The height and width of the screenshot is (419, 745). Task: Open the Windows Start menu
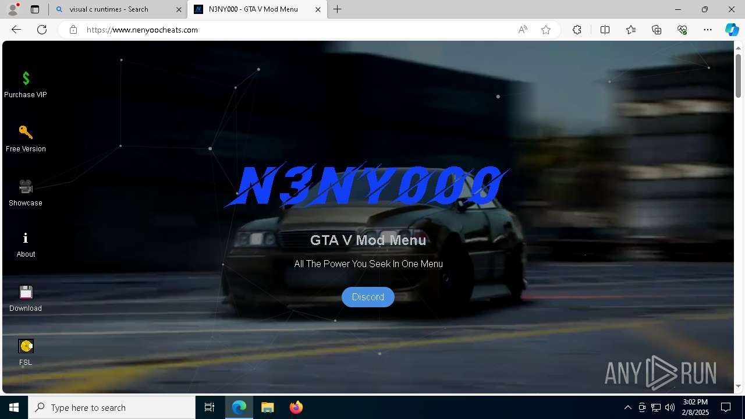coord(14,407)
